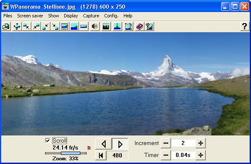Screen dimensions: 251x164
Task: Open the Config. menu
Action: [111, 16]
